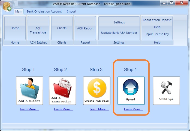Click the Home ribbon button
Viewport: 190px width, 131px height.
pos(15,28)
